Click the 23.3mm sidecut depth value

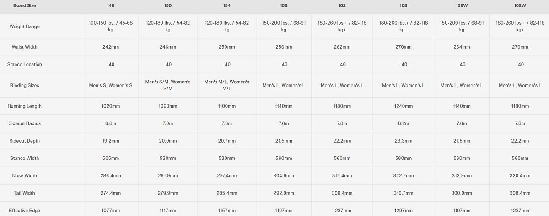coord(403,141)
